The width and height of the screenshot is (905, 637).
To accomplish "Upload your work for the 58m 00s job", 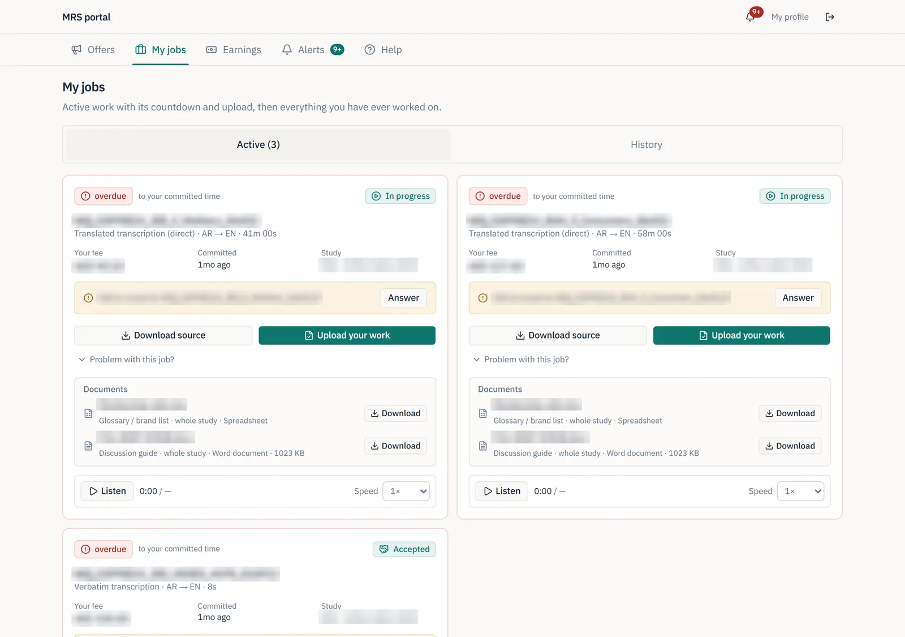I will 742,335.
